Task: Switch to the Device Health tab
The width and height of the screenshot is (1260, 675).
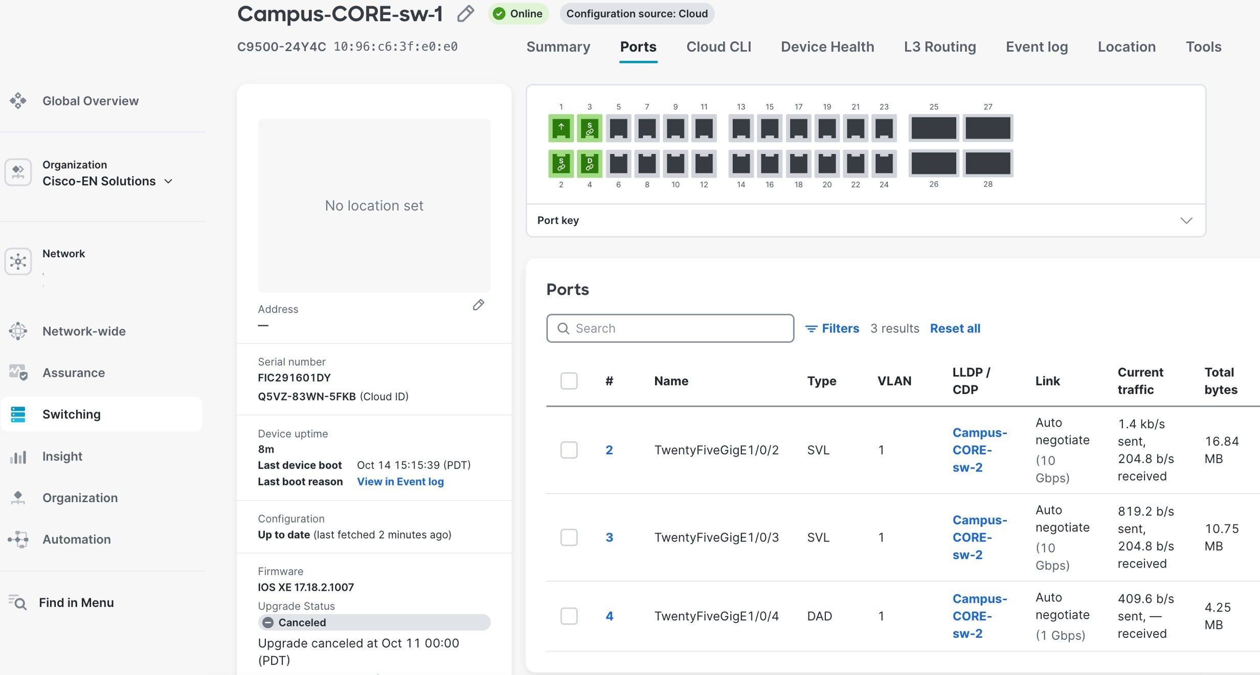Action: (x=827, y=47)
